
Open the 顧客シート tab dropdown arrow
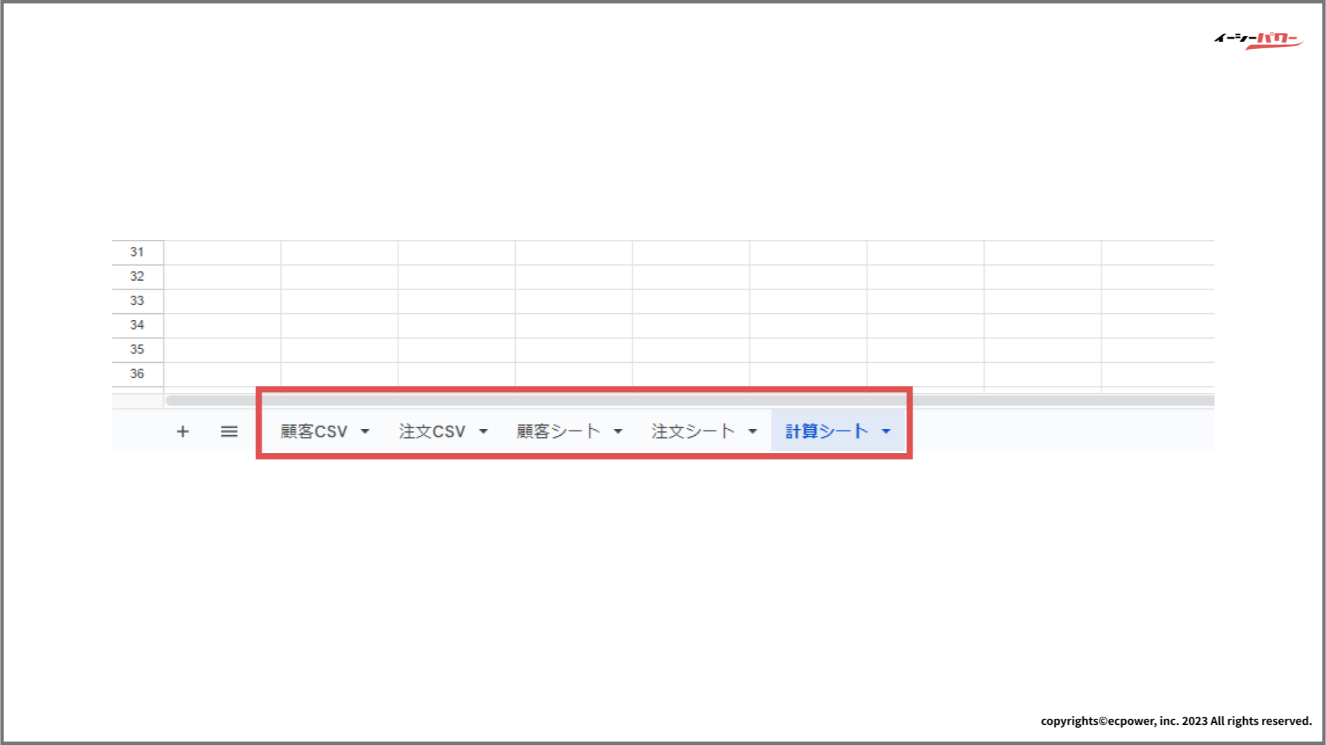point(618,432)
